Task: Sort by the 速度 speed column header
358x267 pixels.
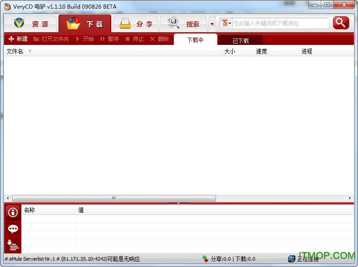Action: point(276,51)
